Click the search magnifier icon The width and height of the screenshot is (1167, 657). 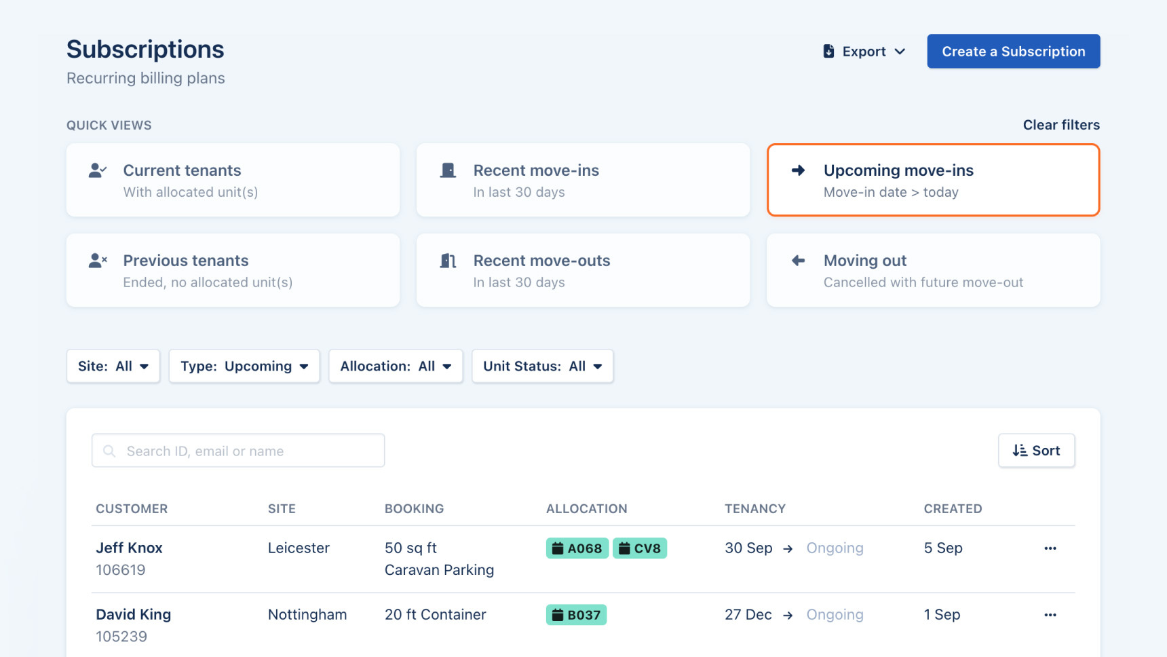point(109,451)
